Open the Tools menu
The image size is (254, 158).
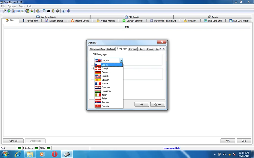point(21,6)
